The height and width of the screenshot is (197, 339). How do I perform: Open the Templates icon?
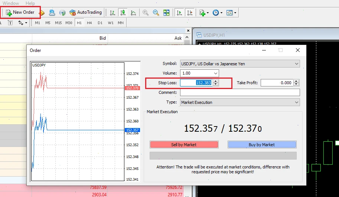point(229,13)
